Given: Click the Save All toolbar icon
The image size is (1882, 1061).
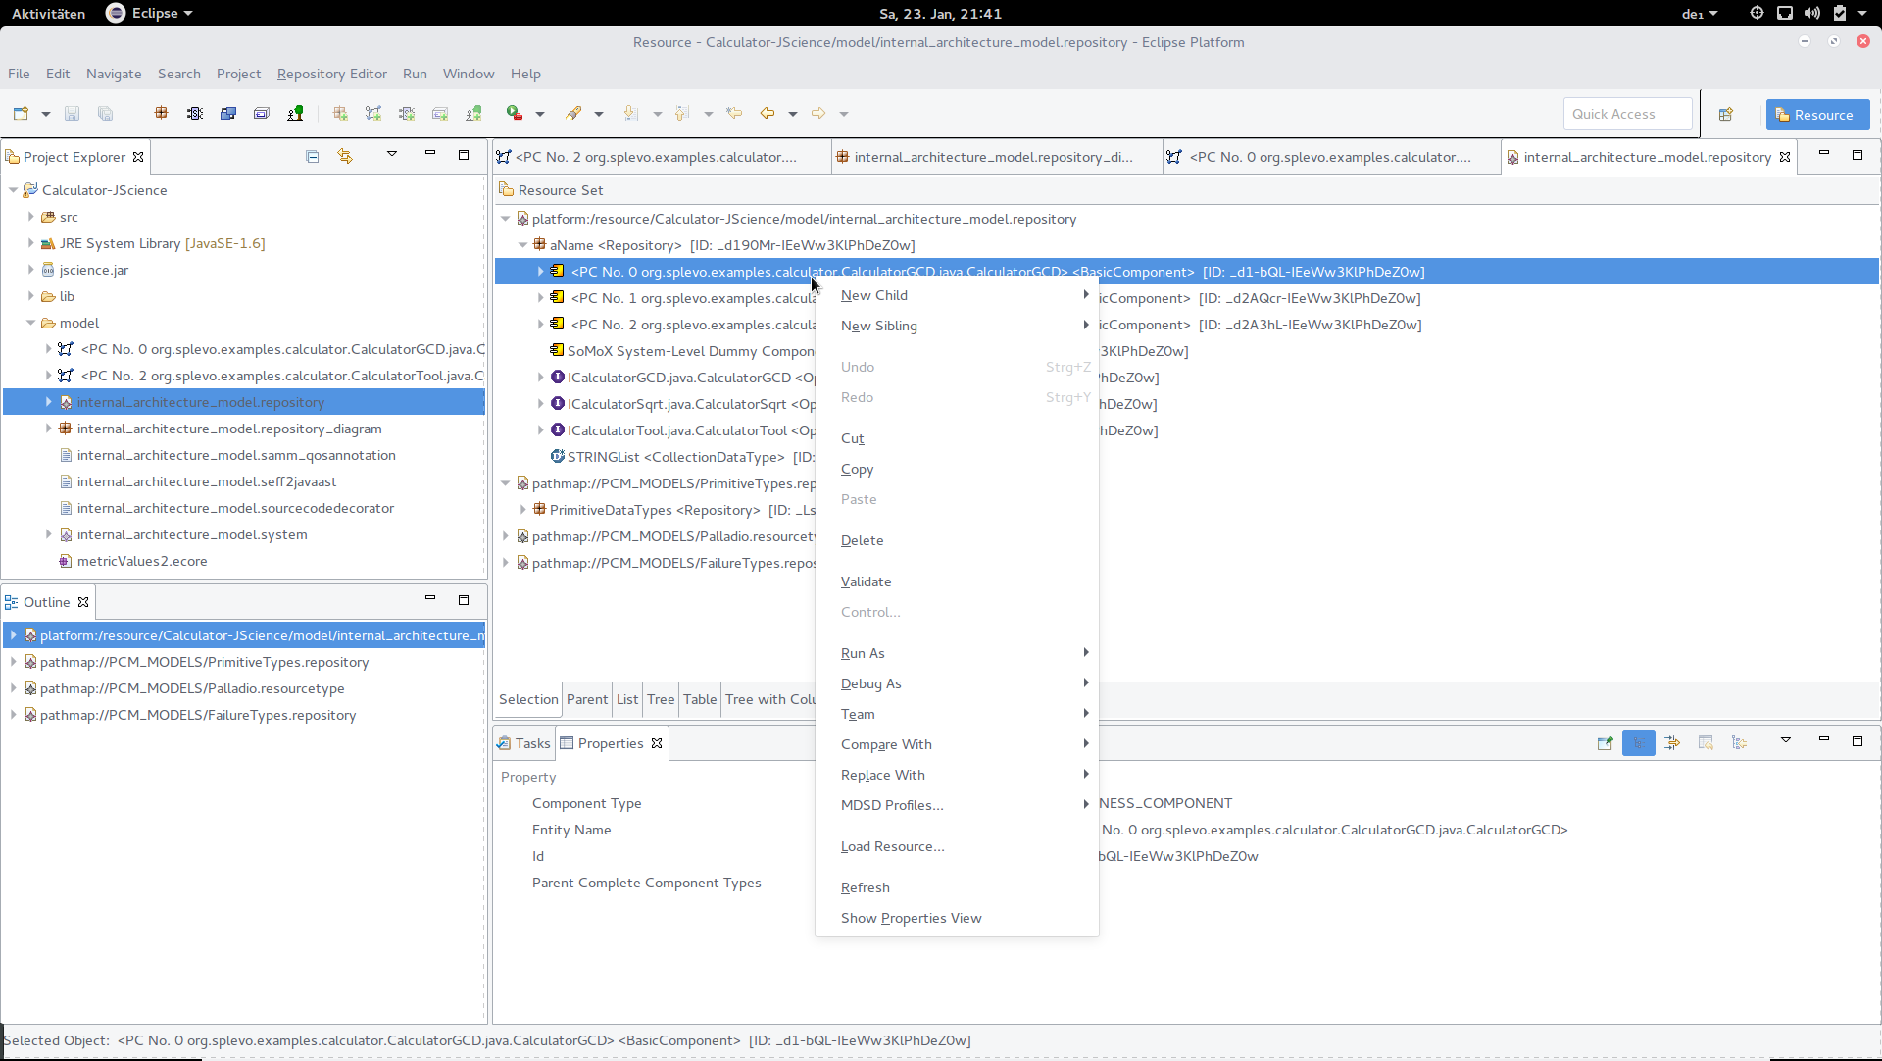Looking at the screenshot, I should (105, 114).
